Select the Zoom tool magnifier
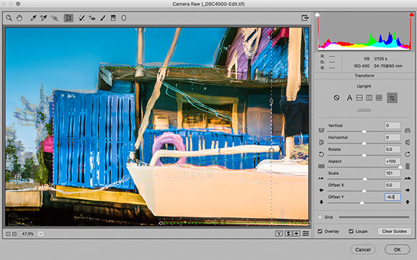 click(x=9, y=18)
